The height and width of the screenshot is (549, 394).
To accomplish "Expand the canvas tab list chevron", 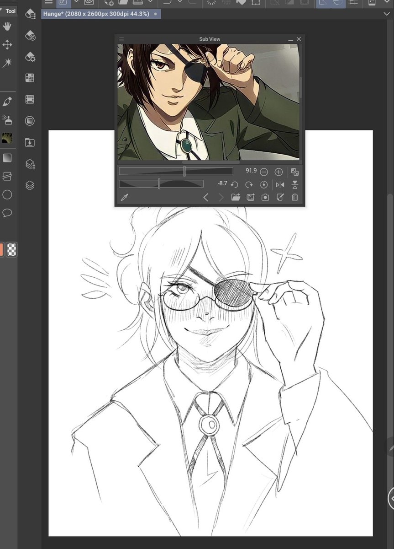I will [x=387, y=14].
